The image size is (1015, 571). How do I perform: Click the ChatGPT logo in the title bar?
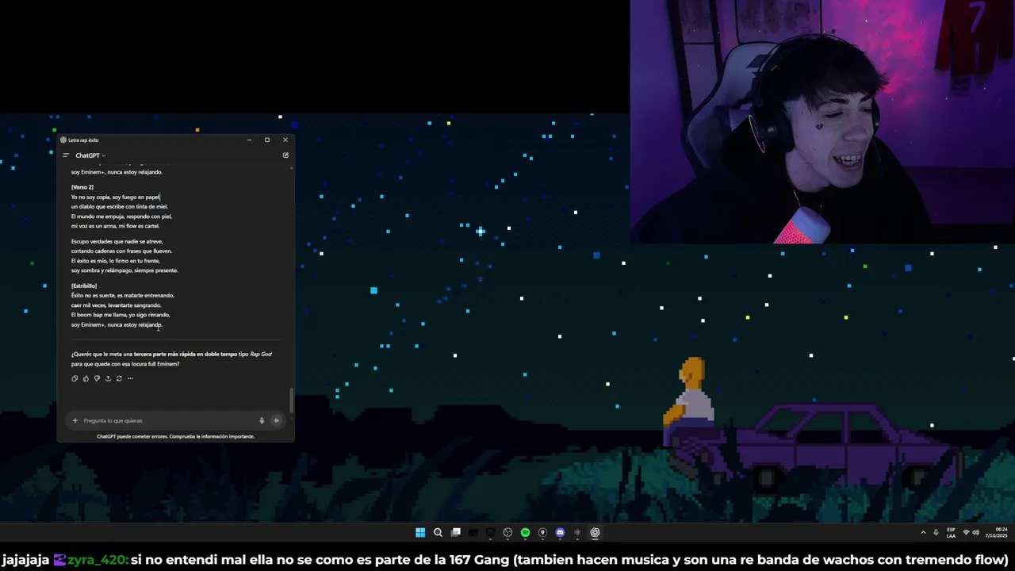tap(63, 140)
